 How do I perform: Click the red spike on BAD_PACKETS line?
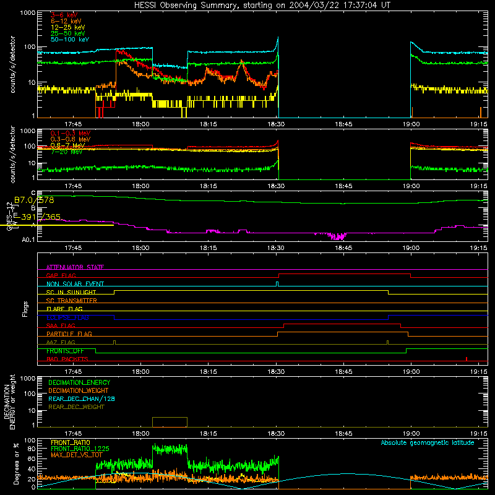coord(467,359)
